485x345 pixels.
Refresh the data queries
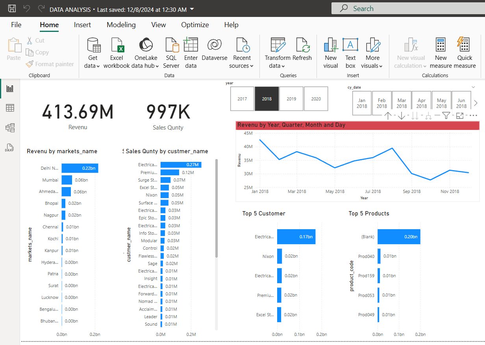tap(302, 53)
